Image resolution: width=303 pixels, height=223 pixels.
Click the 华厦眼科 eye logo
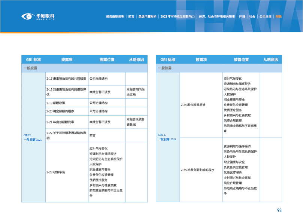tap(27, 16)
